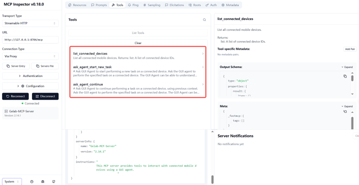Open the Auth tab
This screenshot has height=185, width=359.
[211, 5]
